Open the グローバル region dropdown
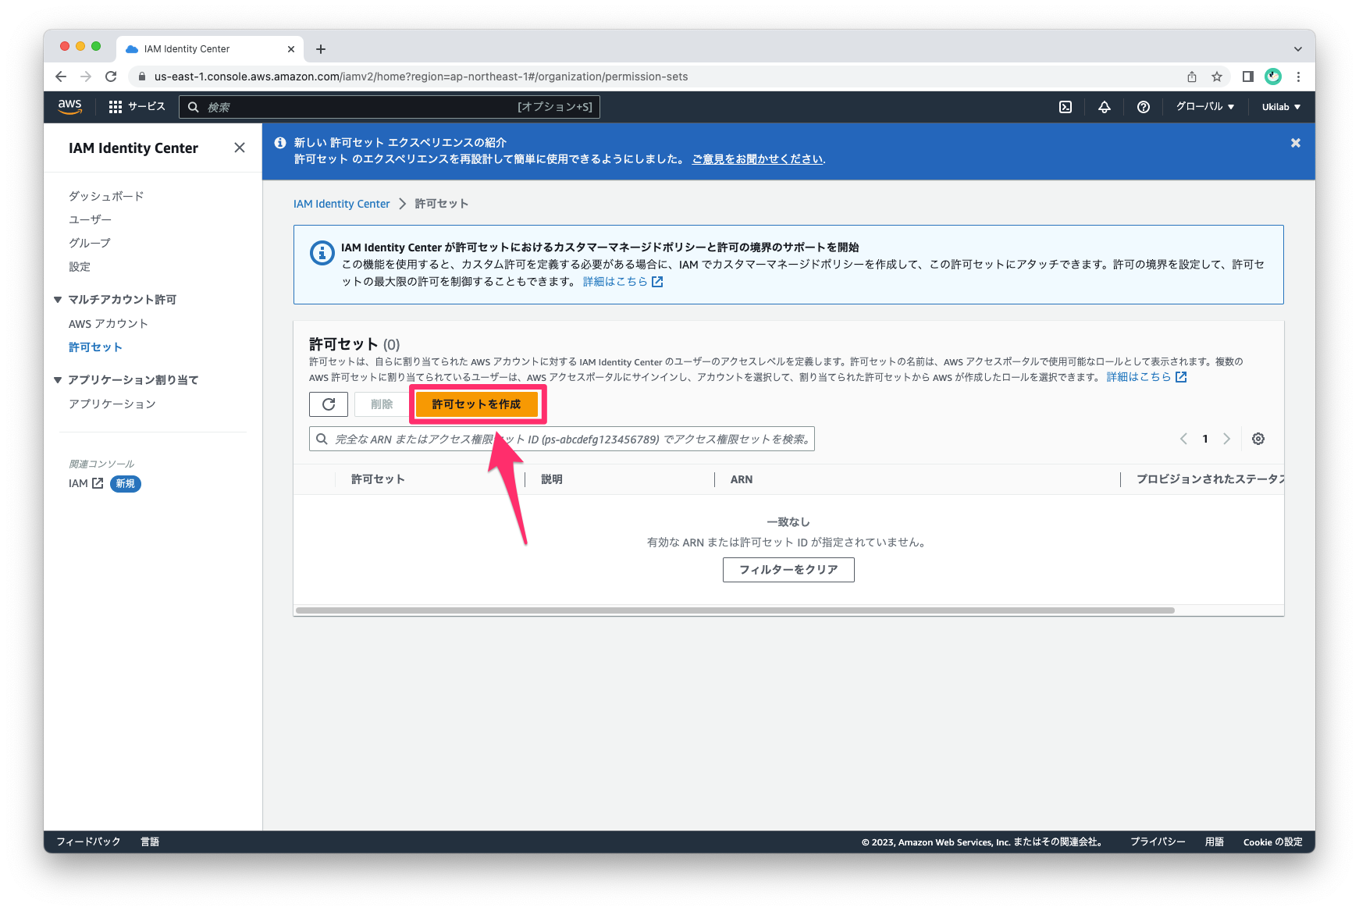This screenshot has height=911, width=1359. (1205, 107)
